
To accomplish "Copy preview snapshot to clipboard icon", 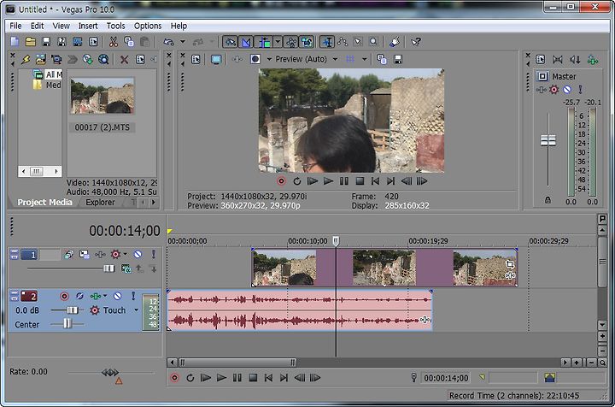I will click(x=382, y=59).
